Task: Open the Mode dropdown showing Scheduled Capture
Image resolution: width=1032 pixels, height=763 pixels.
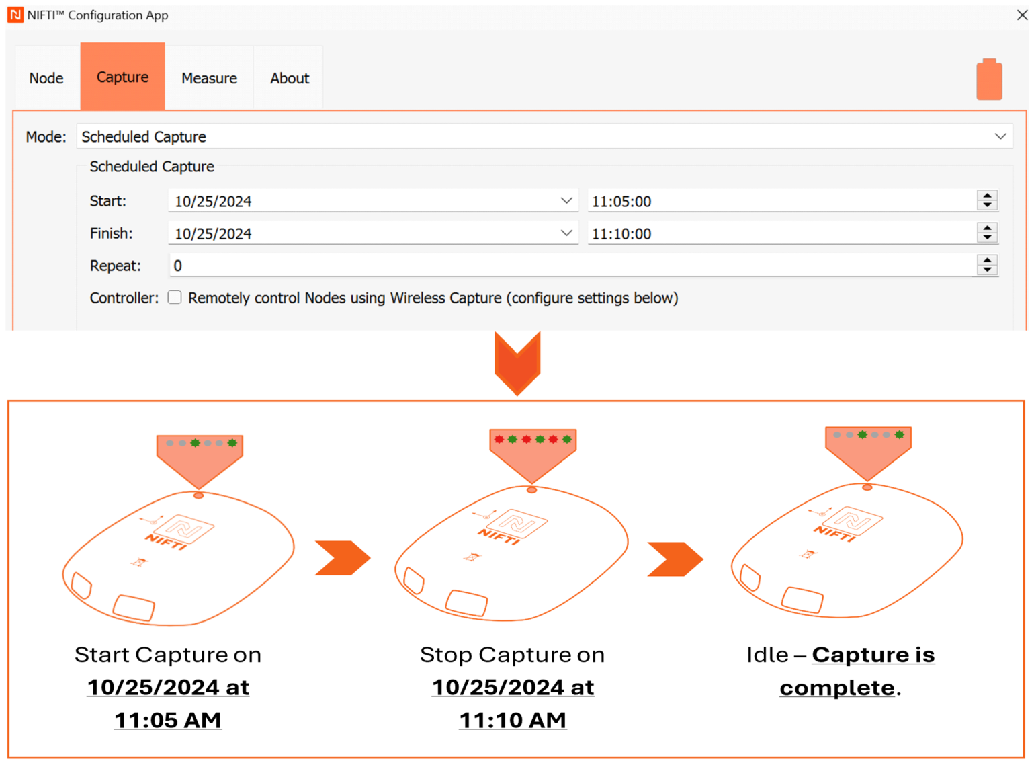Action: (544, 136)
